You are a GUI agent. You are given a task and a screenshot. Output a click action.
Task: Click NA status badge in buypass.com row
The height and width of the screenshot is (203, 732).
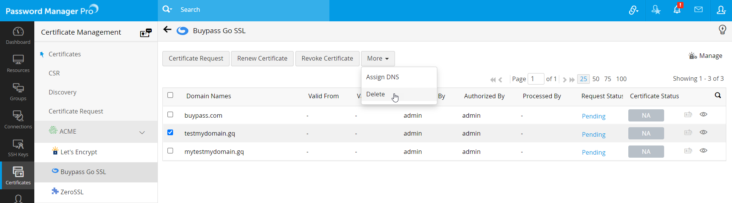tap(646, 115)
